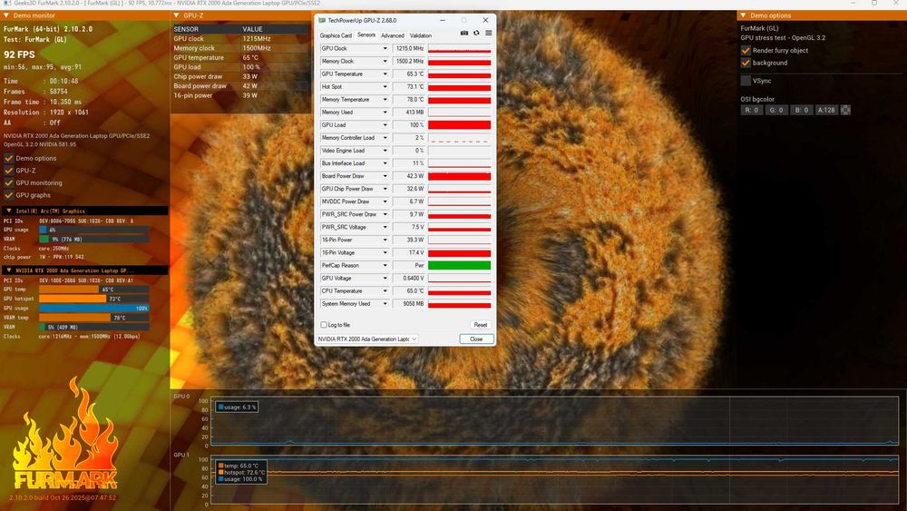Open the Validation tab in GPU-Z

pyautogui.click(x=421, y=35)
